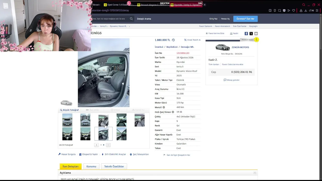This screenshot has width=322, height=181.
Task: Click the shield icon in browser toolbar
Action: pyautogui.click(x=284, y=11)
